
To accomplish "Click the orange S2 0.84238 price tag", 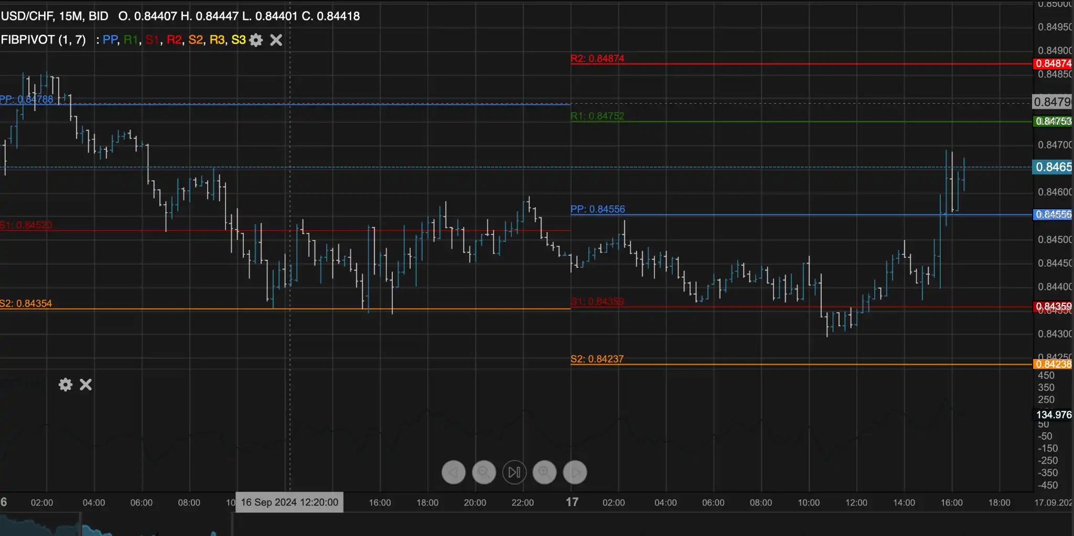I will (1053, 364).
